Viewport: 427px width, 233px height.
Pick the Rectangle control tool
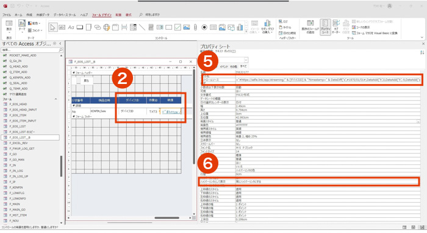(x=169, y=27)
